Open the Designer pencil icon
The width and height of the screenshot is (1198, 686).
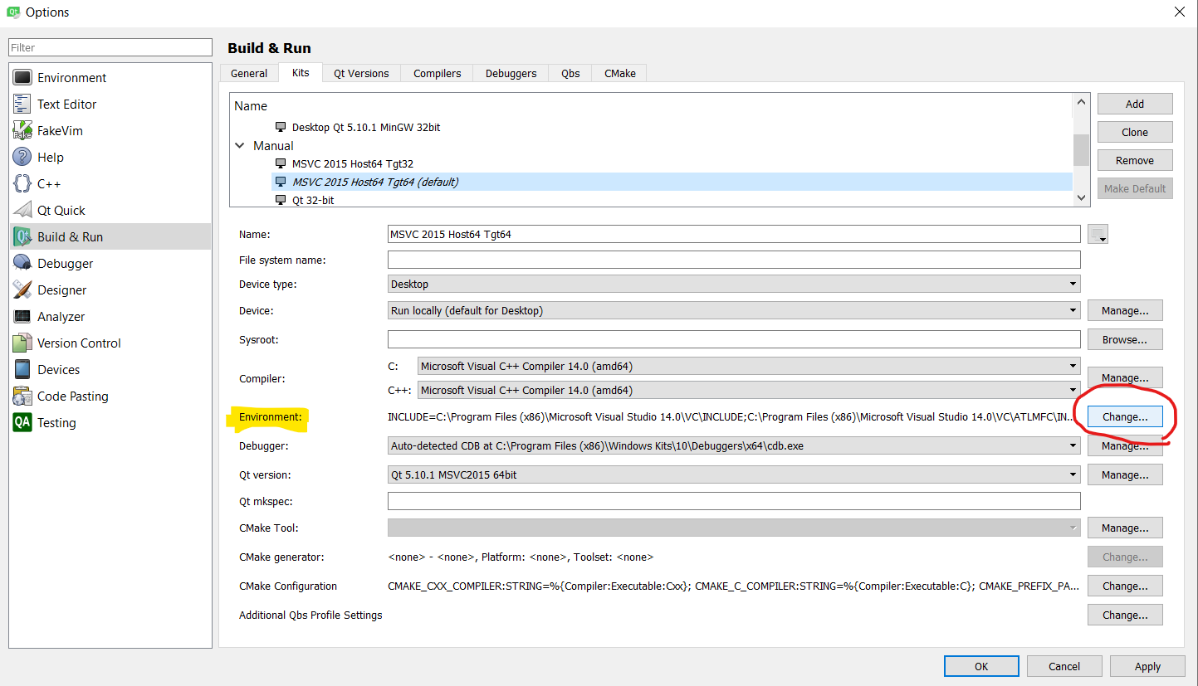(22, 289)
